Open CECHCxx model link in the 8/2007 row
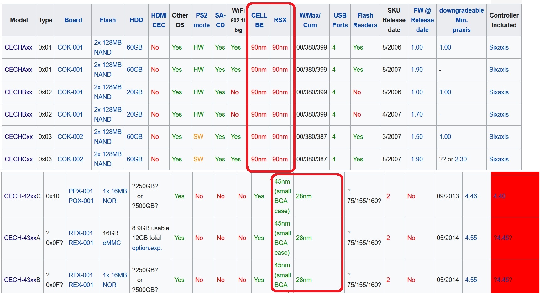540x293 pixels. click(18, 159)
